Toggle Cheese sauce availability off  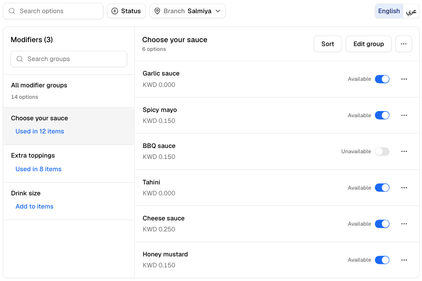(382, 224)
